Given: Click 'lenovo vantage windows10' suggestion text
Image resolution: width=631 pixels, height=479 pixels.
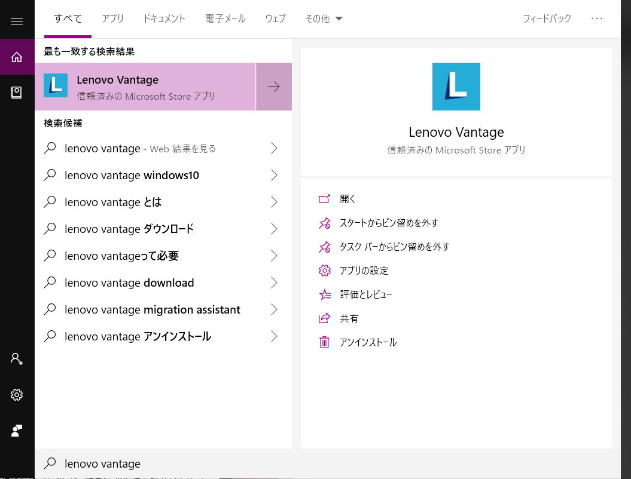Looking at the screenshot, I should tap(132, 175).
